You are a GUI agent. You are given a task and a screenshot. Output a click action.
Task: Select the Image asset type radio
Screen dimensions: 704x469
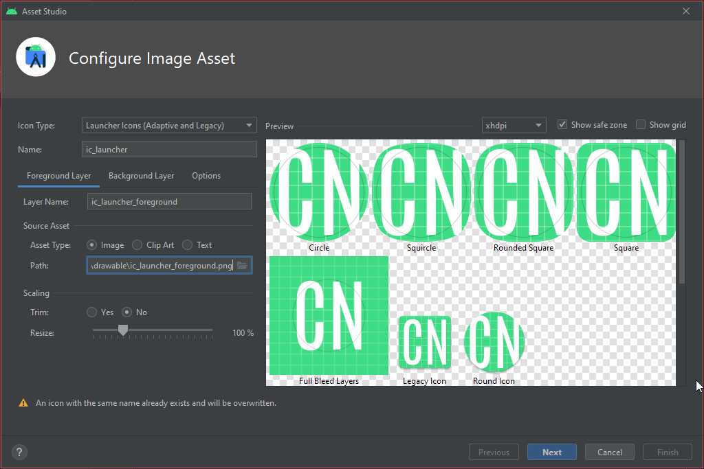click(91, 245)
